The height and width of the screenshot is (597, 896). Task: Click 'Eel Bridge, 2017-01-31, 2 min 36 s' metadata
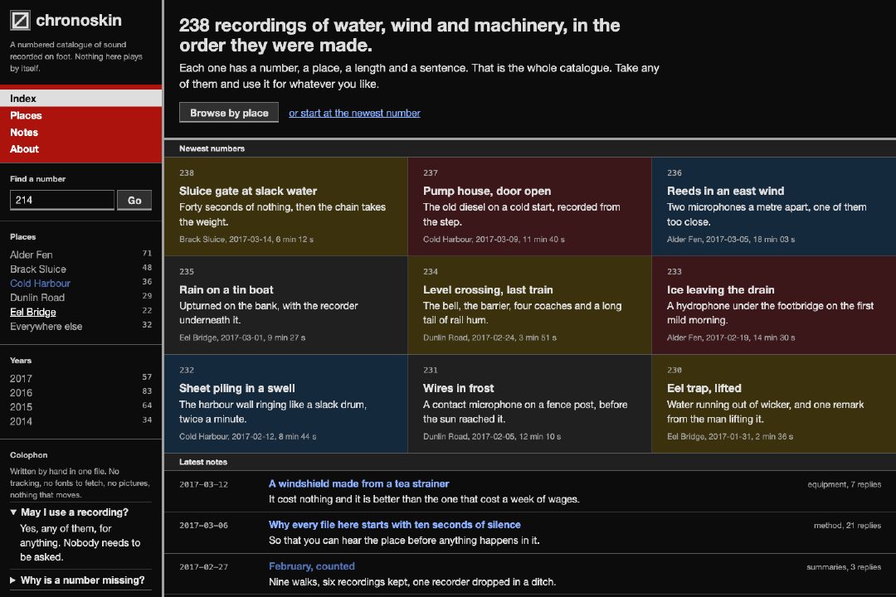[x=730, y=436]
